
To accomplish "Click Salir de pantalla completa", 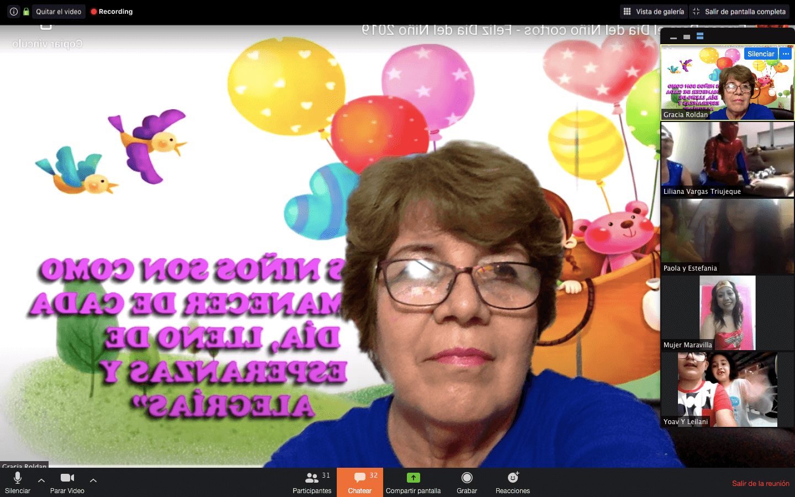I will pyautogui.click(x=739, y=12).
